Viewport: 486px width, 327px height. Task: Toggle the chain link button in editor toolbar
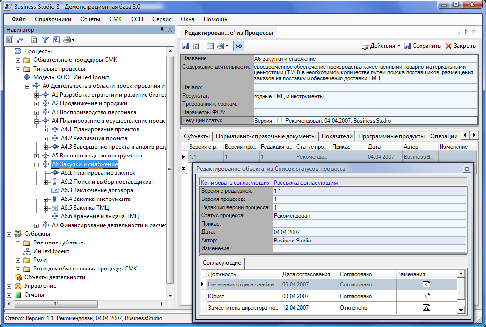(238, 46)
